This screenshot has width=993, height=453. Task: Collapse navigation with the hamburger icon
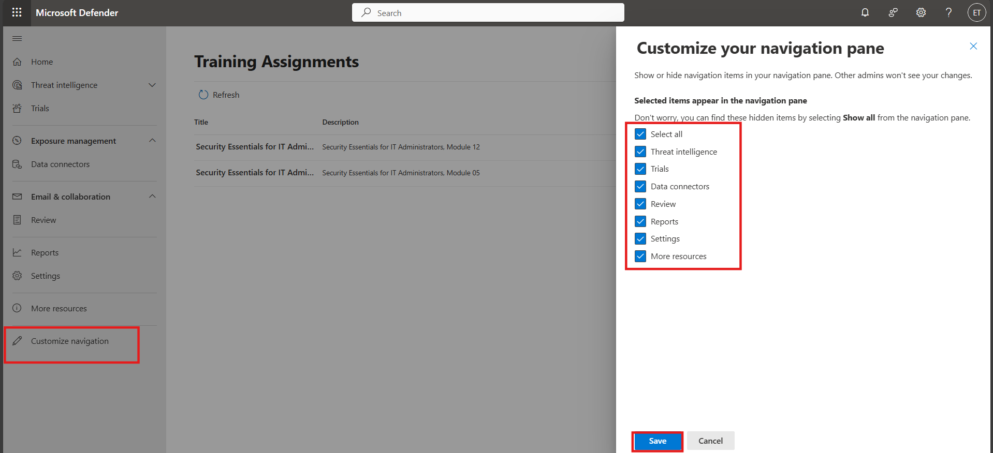tap(17, 39)
